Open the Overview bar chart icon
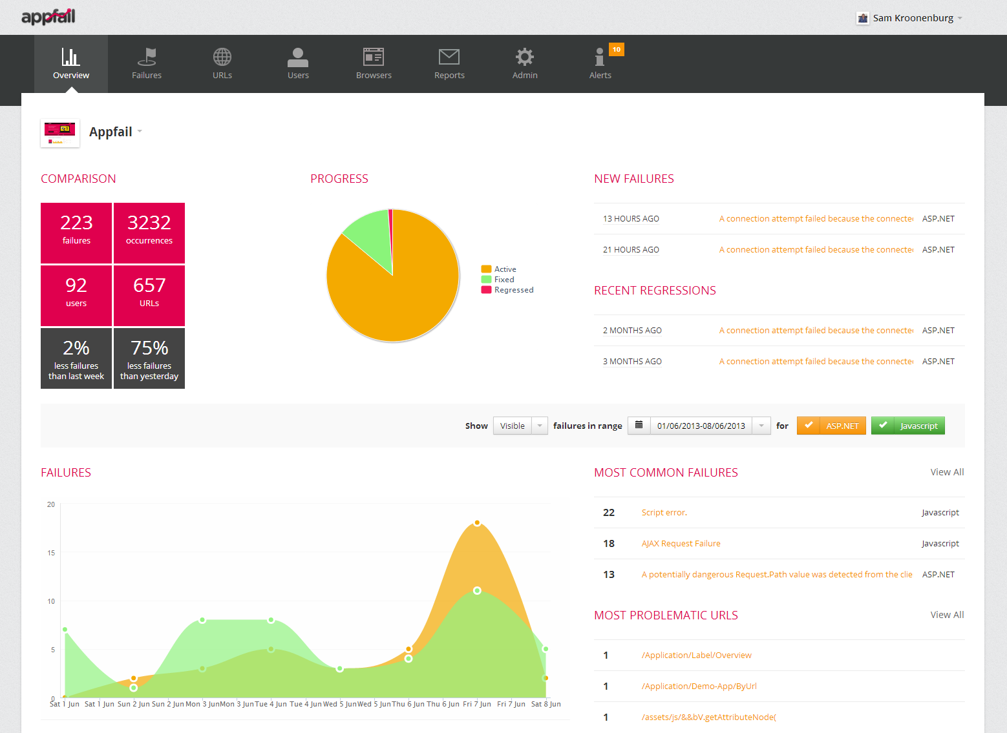 pyautogui.click(x=70, y=57)
